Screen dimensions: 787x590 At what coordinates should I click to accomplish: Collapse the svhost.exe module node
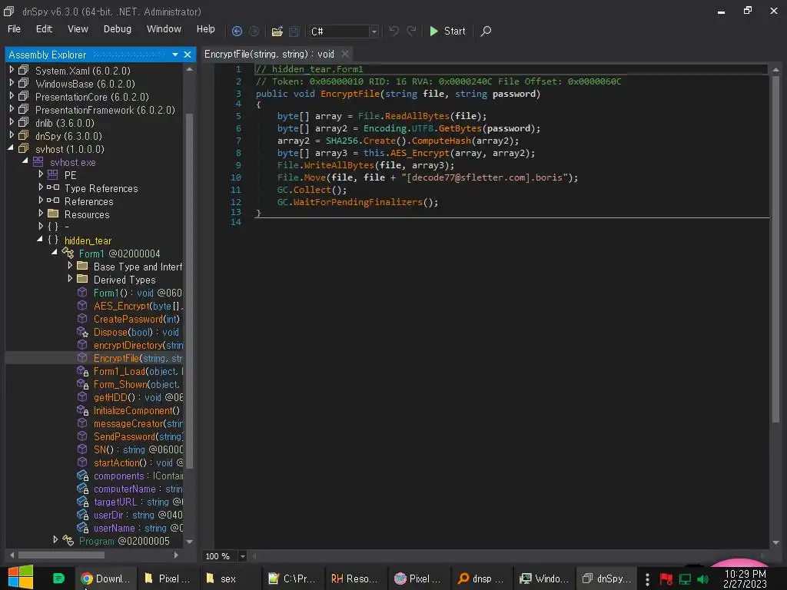pos(25,161)
